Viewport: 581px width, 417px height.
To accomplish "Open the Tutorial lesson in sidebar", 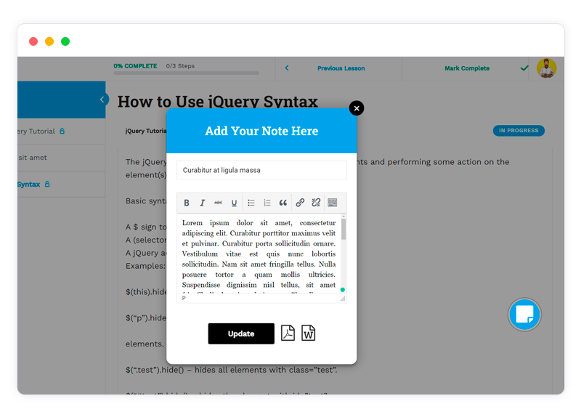I will pyautogui.click(x=61, y=131).
